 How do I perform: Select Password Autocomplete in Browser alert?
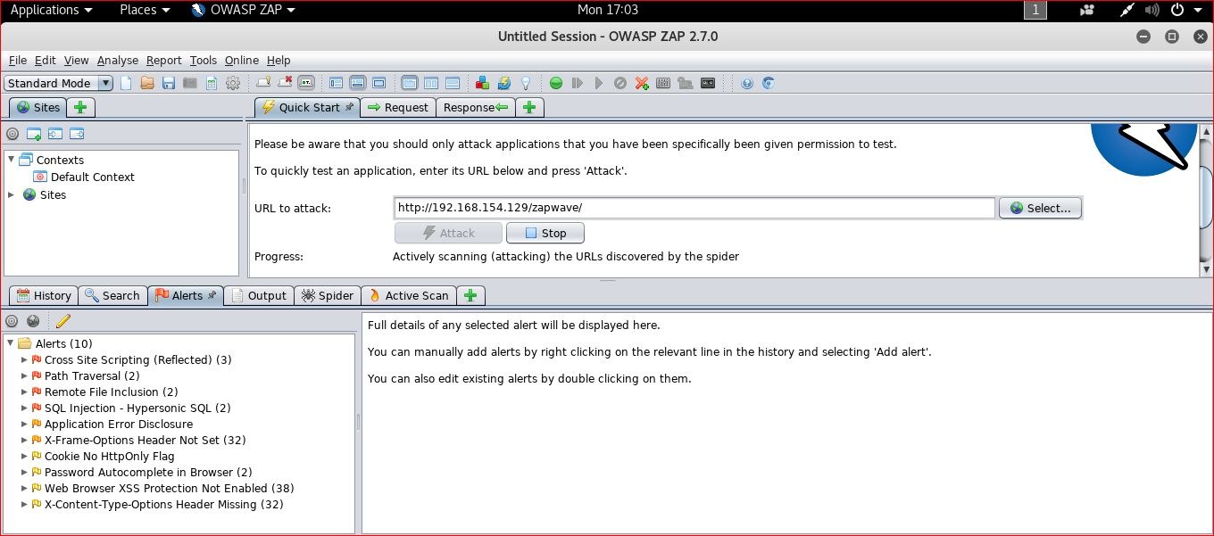coord(148,473)
